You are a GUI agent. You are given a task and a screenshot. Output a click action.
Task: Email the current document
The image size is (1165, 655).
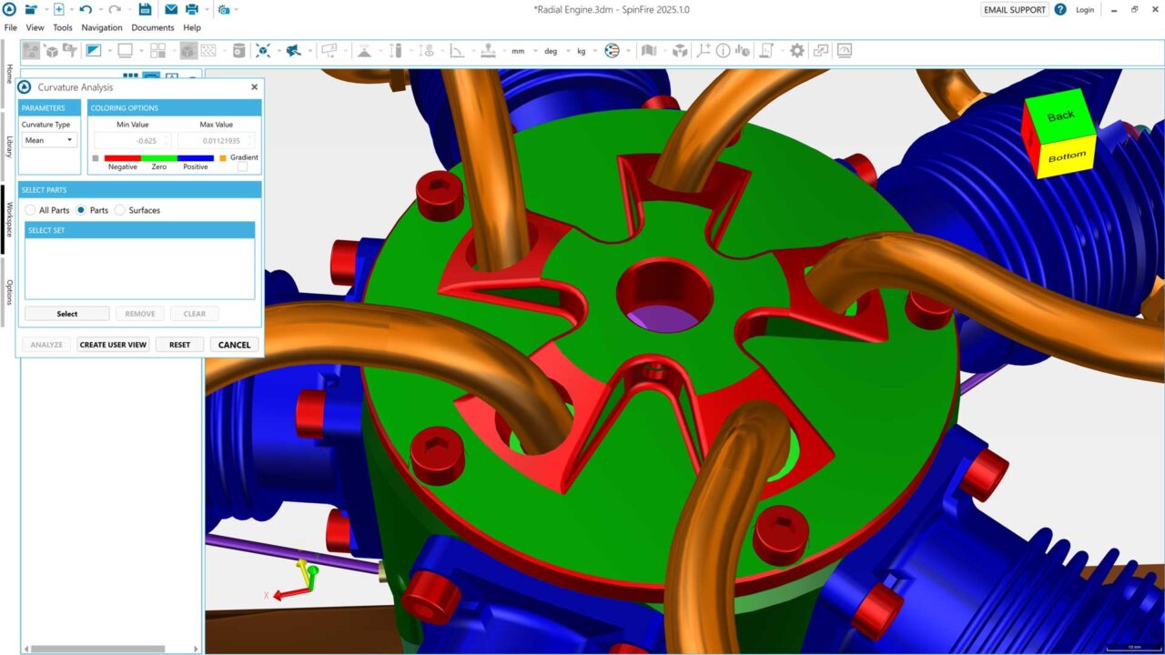coord(172,9)
